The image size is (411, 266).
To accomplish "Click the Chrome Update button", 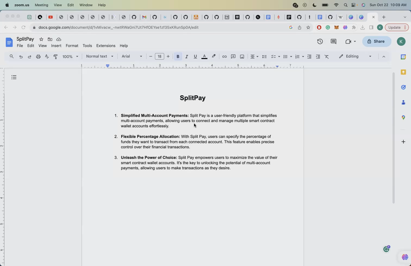I will pos(397,27).
